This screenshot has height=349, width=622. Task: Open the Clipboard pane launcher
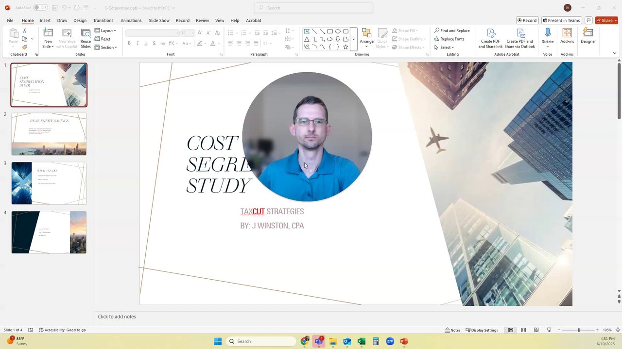(36, 54)
